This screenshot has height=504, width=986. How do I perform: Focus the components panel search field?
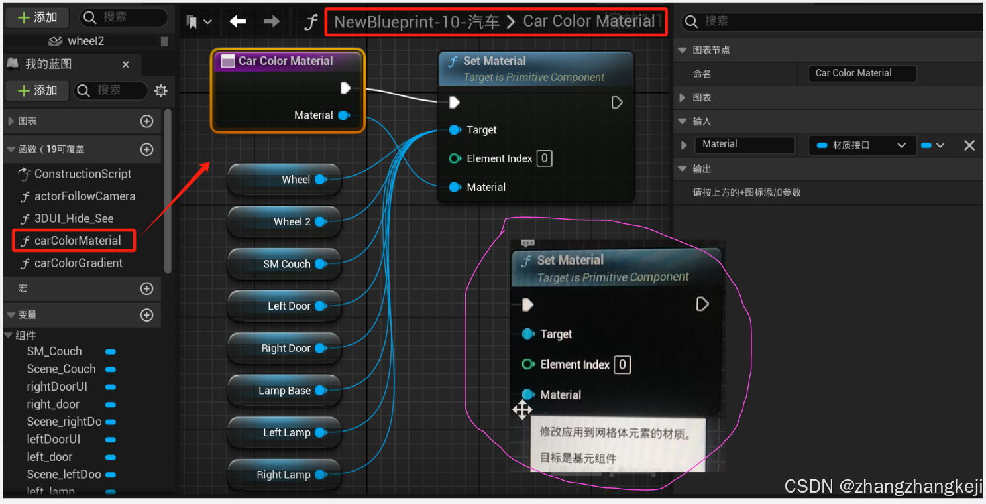(123, 17)
